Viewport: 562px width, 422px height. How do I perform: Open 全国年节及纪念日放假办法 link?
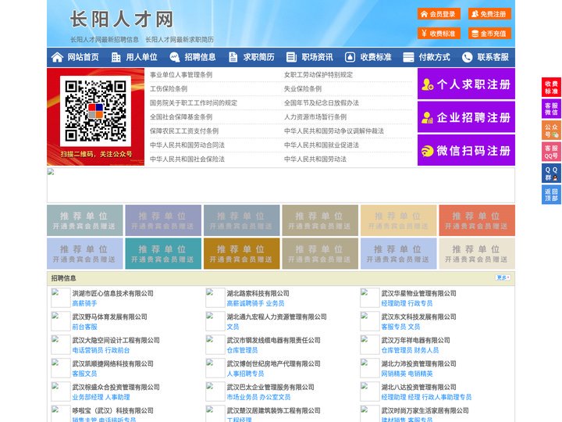(322, 102)
